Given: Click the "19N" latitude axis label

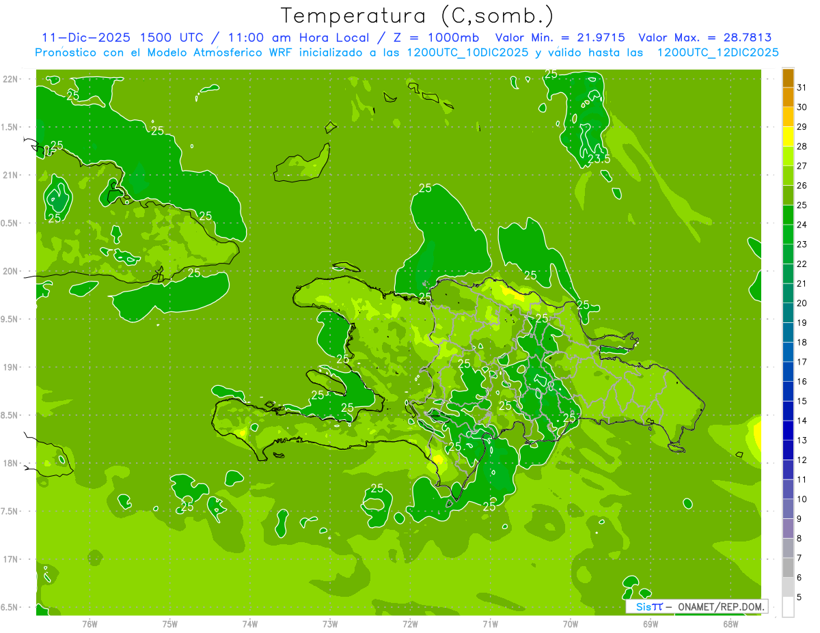Looking at the screenshot, I should pyautogui.click(x=11, y=367).
